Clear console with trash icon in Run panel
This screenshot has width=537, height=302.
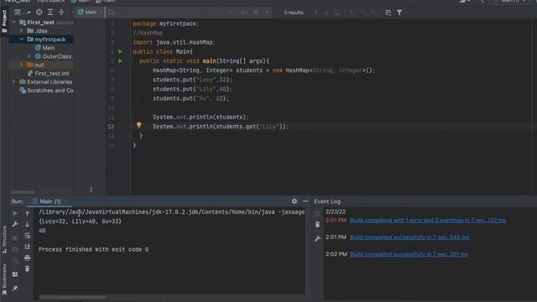click(x=28, y=268)
